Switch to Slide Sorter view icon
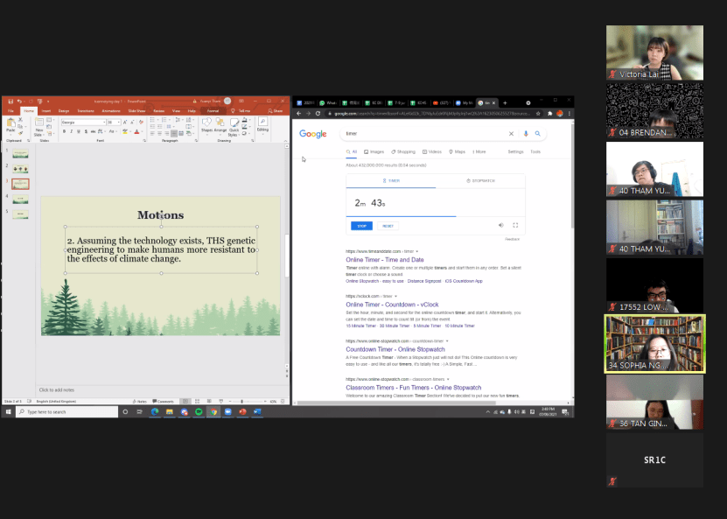 point(197,401)
